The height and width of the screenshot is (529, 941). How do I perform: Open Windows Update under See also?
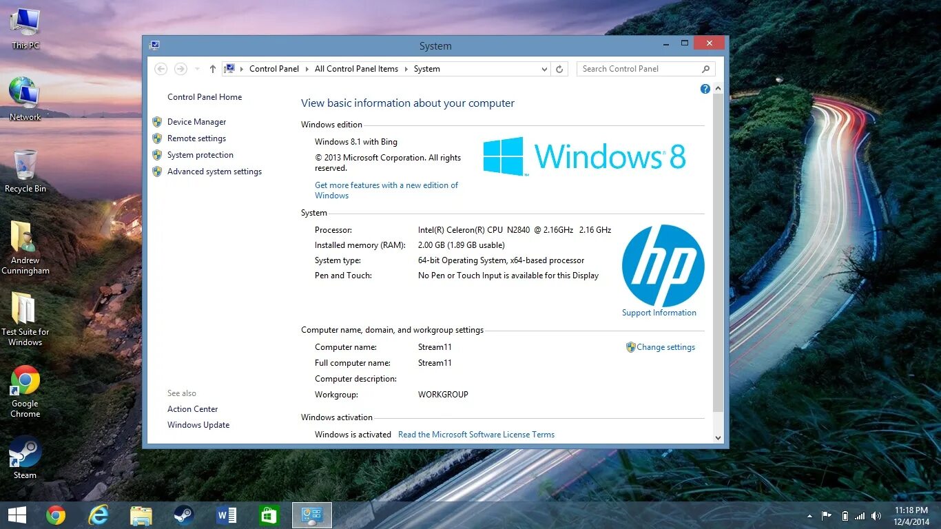tap(198, 425)
